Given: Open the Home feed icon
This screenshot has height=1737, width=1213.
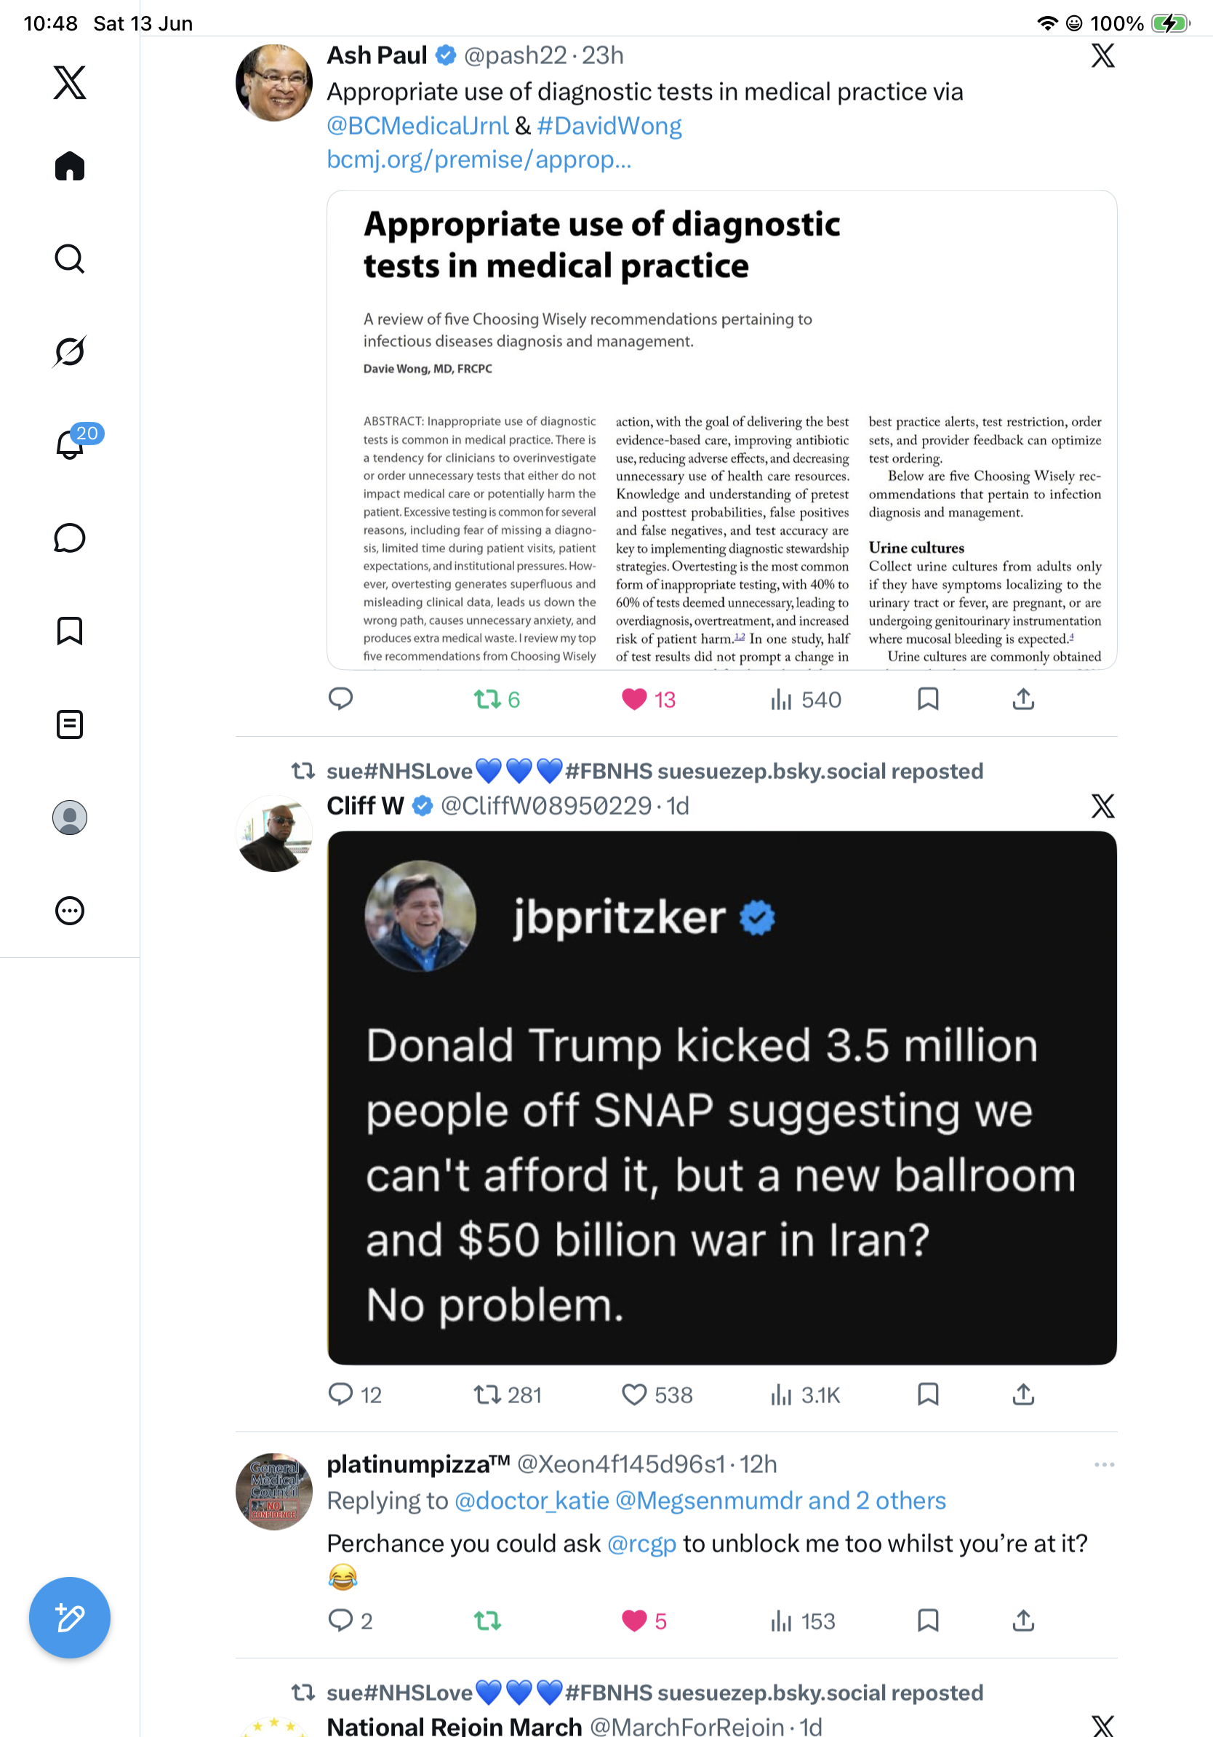Looking at the screenshot, I should click(x=70, y=166).
